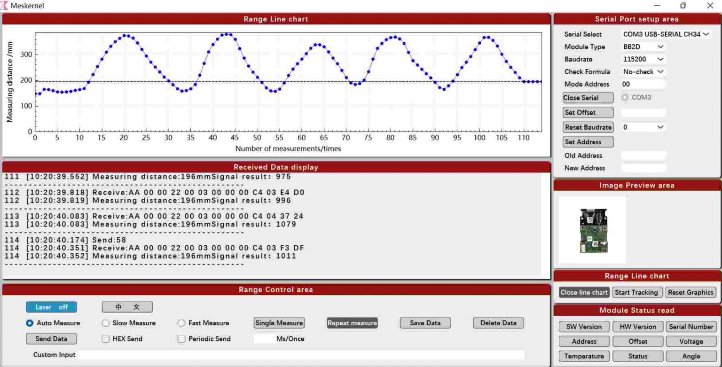Select the Fast Measure mode
Image resolution: width=722 pixels, height=367 pixels.
point(180,323)
